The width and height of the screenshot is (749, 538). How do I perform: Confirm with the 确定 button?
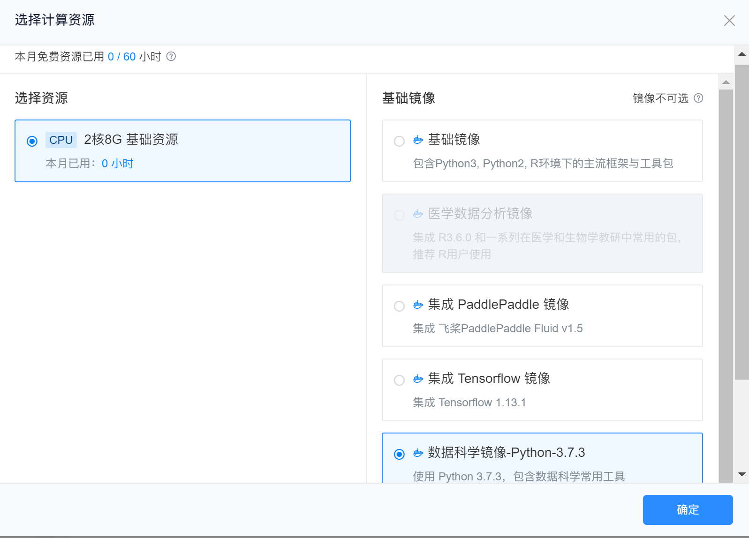[x=688, y=509]
